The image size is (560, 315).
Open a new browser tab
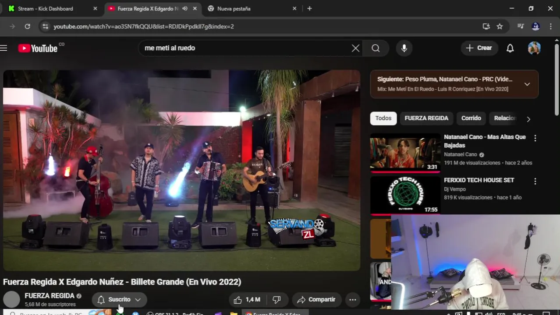pyautogui.click(x=309, y=8)
